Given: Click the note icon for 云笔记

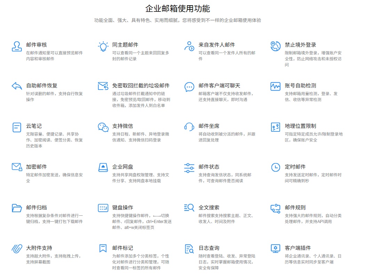Looking at the screenshot, I should click(17, 128).
